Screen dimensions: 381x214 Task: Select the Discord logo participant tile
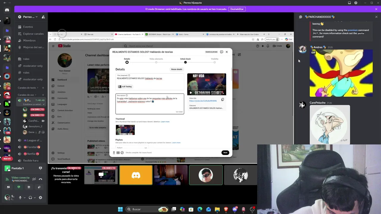[136, 175]
